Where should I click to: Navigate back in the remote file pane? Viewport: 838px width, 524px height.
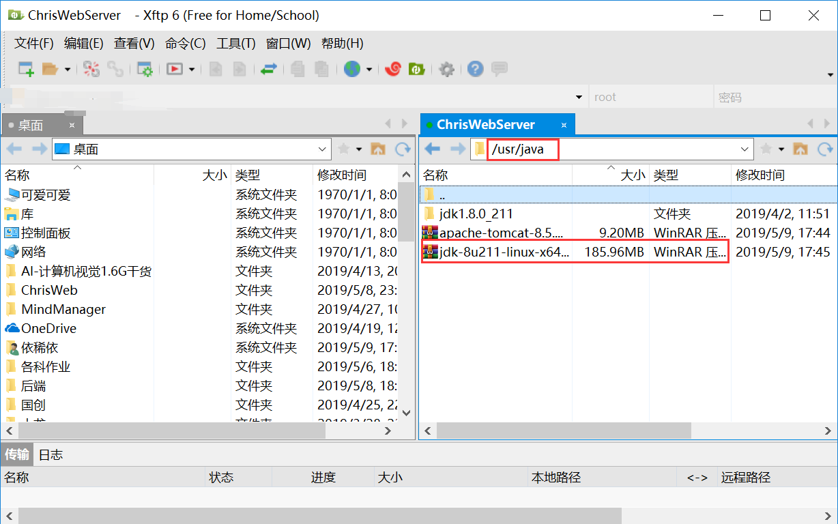pos(431,148)
